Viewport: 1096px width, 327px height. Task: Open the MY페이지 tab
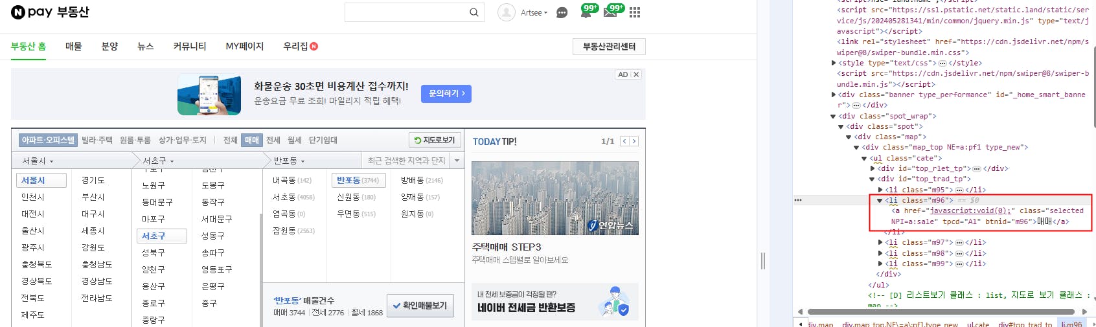tap(245, 46)
